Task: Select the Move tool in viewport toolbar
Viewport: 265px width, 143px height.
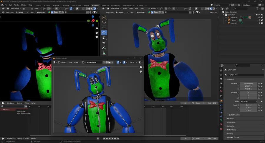Action: pyautogui.click(x=104, y=28)
